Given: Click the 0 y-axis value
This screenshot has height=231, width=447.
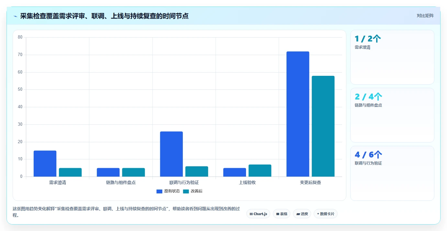Looking at the screenshot, I should 21,177.
